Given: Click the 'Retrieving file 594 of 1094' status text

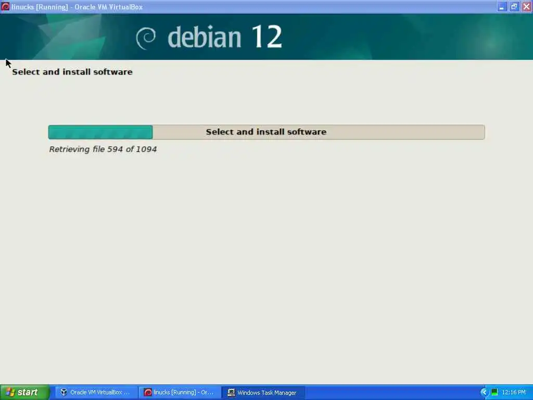Looking at the screenshot, I should click(x=103, y=149).
